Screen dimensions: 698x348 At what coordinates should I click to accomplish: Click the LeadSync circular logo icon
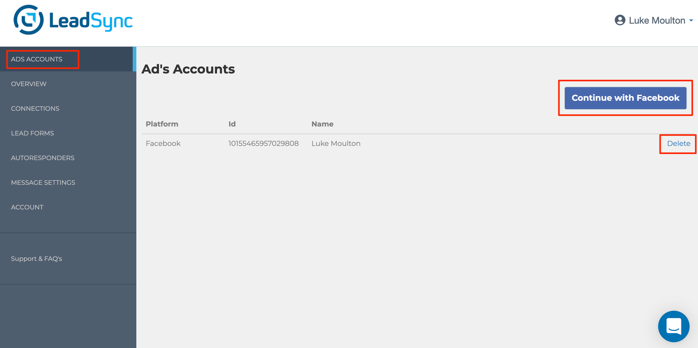(x=29, y=20)
